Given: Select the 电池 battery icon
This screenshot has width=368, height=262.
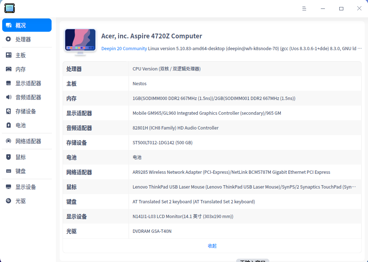Looking at the screenshot, I should coord(8,125).
